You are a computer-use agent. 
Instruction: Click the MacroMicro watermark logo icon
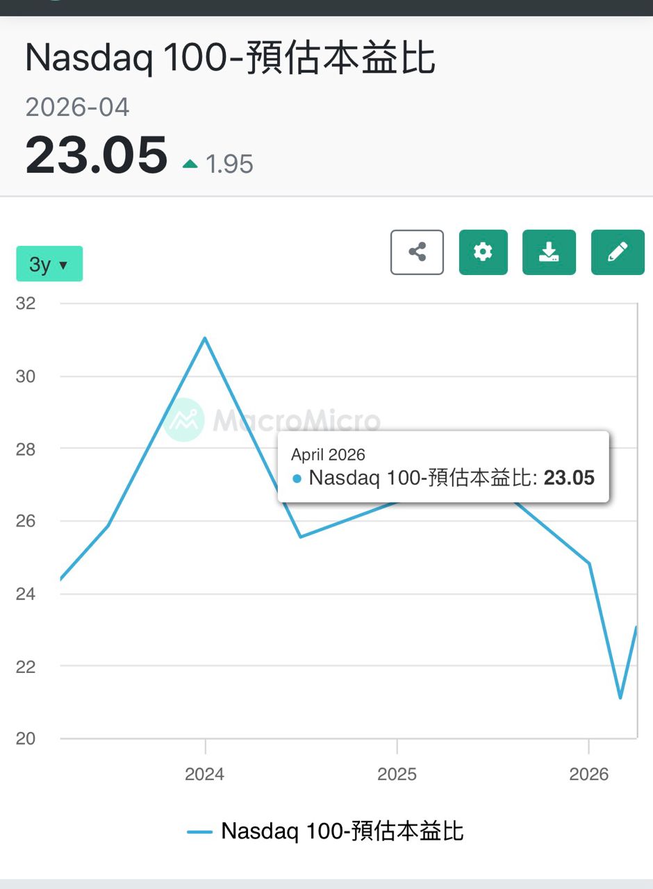184,420
